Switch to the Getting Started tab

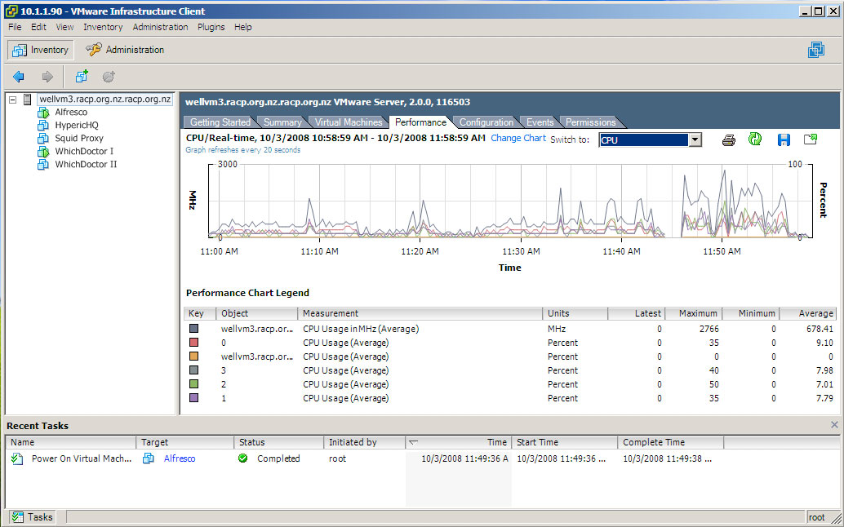click(x=220, y=122)
